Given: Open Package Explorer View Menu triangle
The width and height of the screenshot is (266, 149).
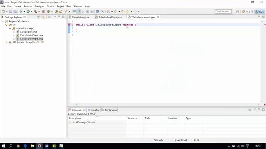Looking at the screenshot, I should tap(55, 17).
